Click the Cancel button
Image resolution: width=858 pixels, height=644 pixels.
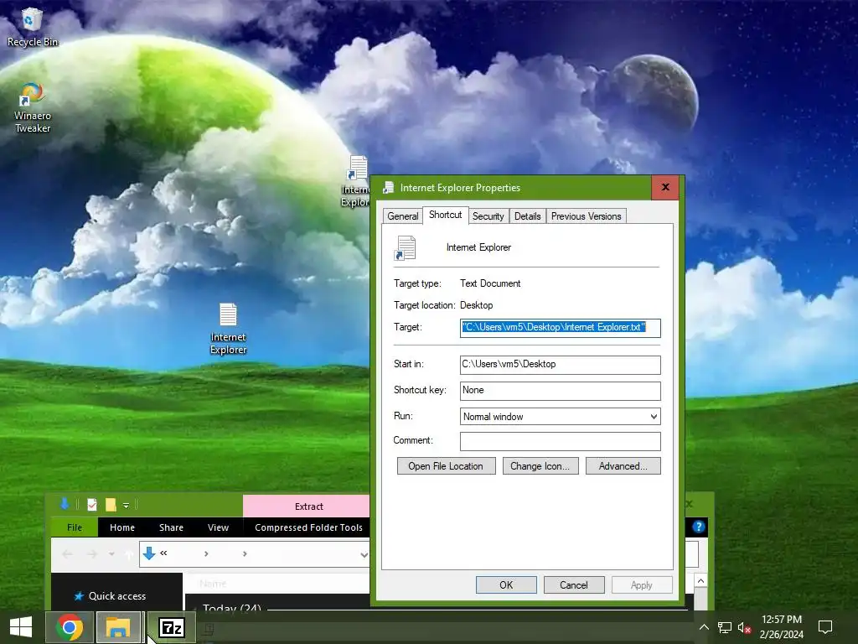tap(574, 584)
